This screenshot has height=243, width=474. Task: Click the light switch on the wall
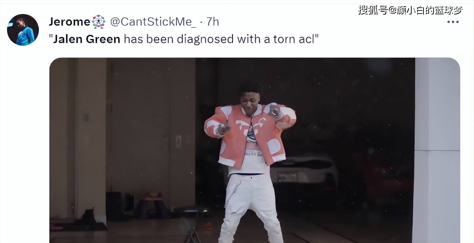[x=178, y=141]
